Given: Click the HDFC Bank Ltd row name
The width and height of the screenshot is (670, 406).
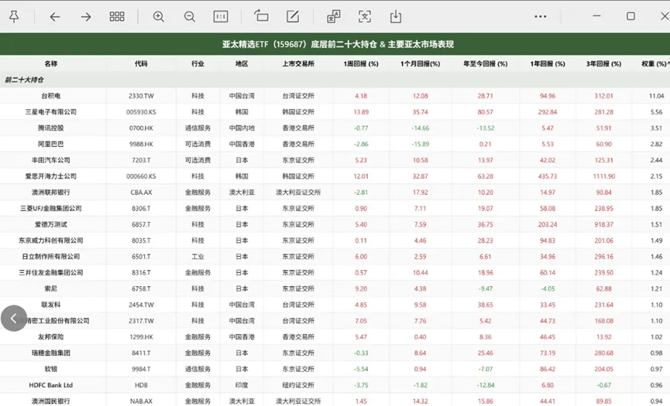Looking at the screenshot, I should pos(51,385).
